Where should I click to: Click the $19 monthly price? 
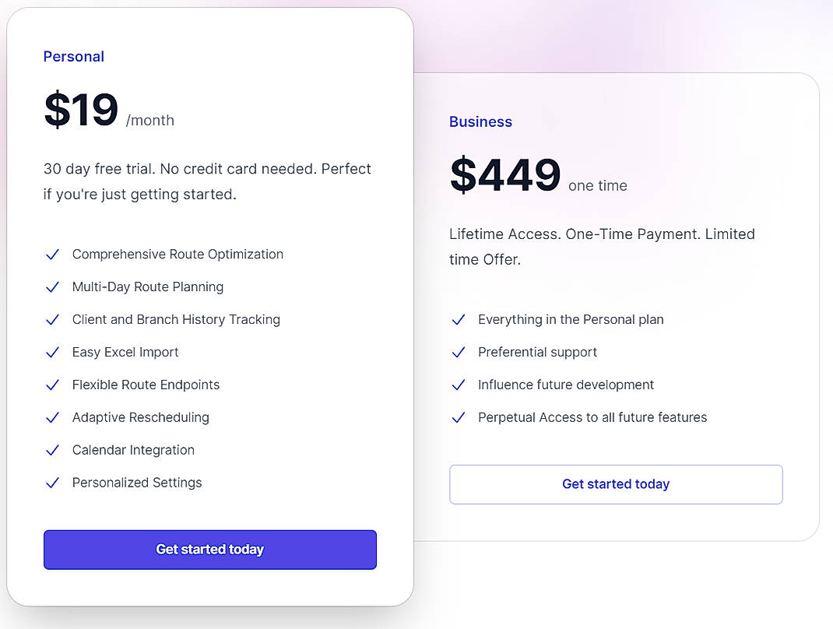pos(80,109)
